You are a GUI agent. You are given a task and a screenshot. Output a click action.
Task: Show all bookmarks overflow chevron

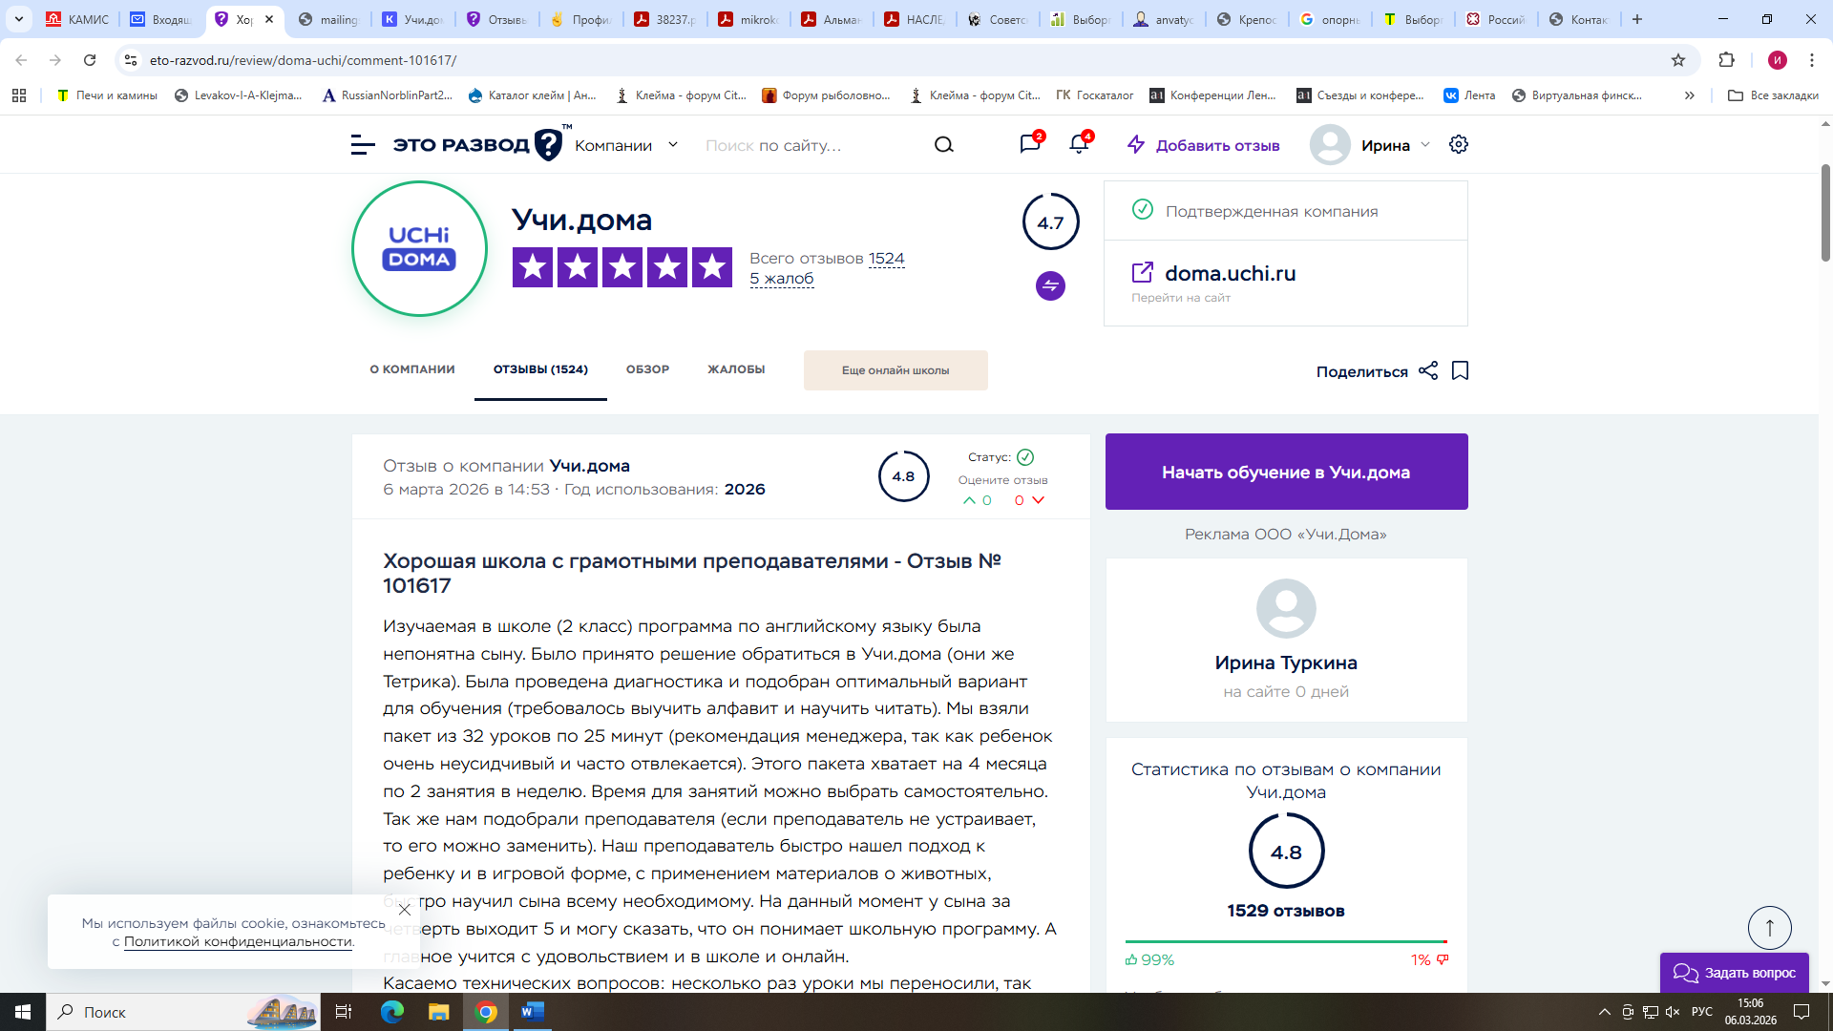tap(1689, 95)
